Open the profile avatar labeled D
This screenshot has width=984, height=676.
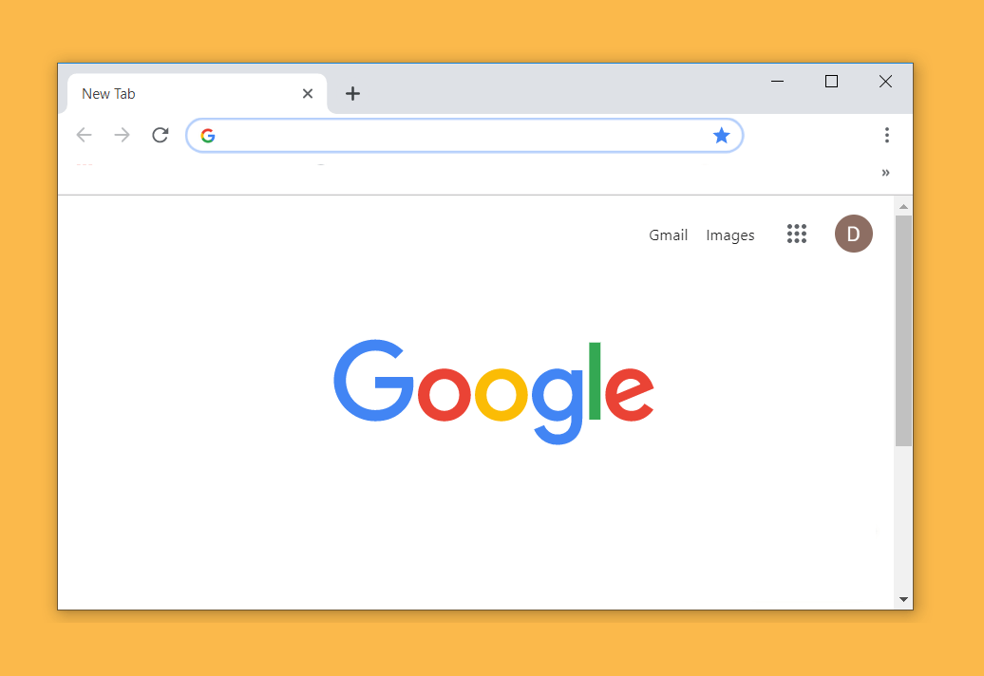point(854,234)
